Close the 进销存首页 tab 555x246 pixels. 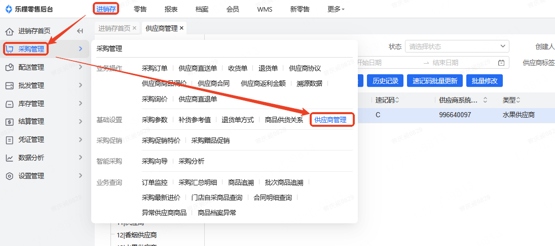[x=134, y=28]
